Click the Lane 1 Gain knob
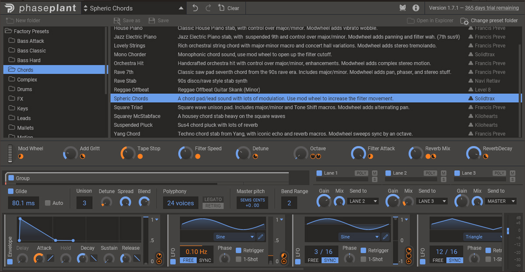This screenshot has width=525, height=272. point(324,201)
